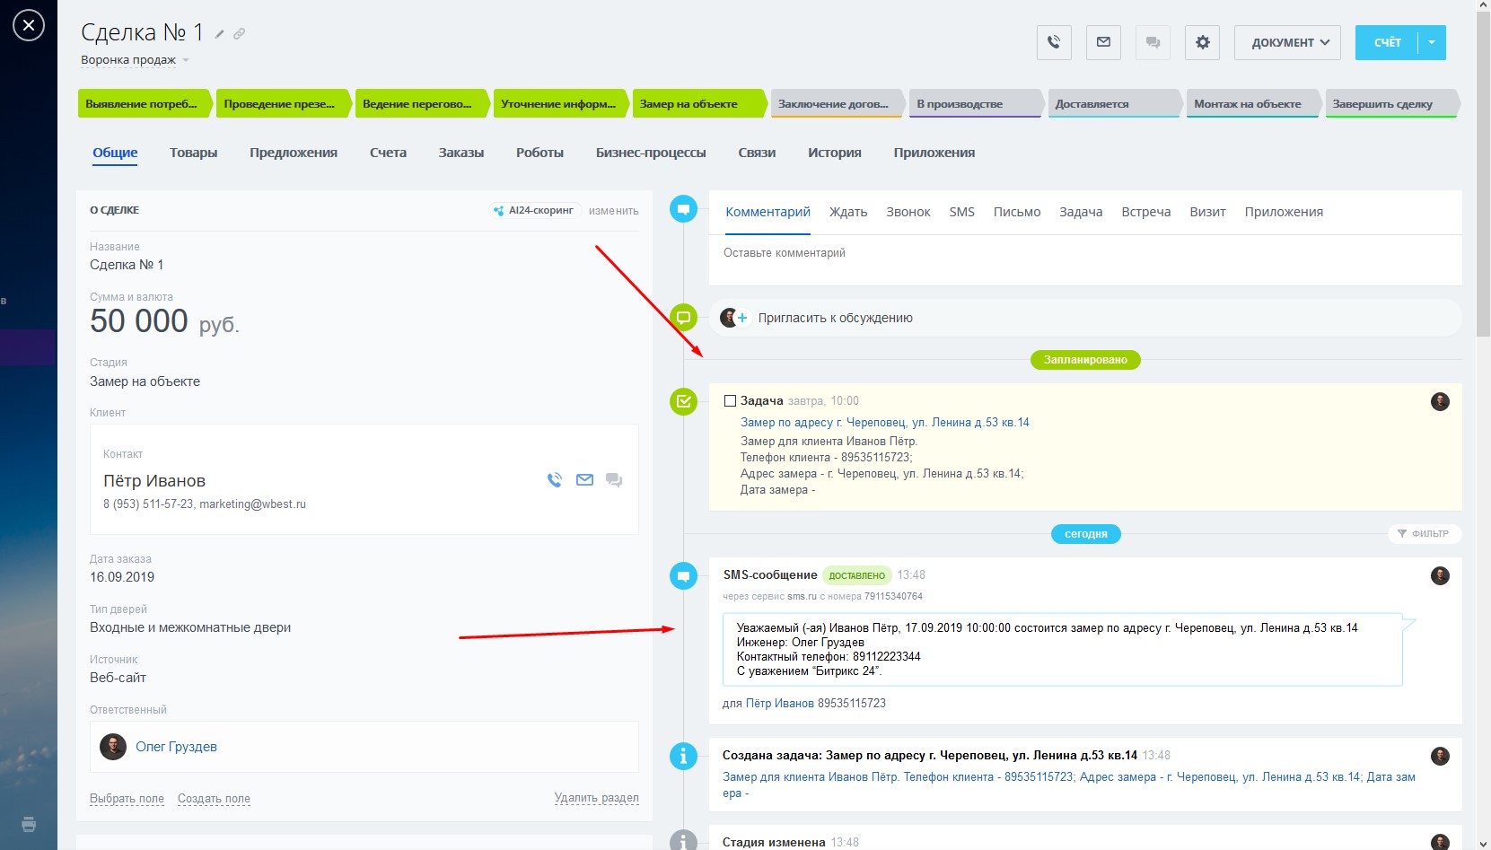Click the email envelope icon in header
This screenshot has height=850, width=1491.
(1103, 42)
